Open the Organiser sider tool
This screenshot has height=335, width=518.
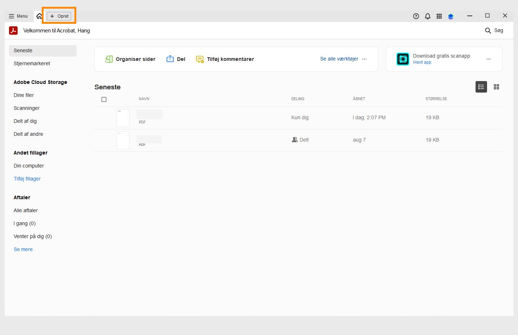click(130, 59)
